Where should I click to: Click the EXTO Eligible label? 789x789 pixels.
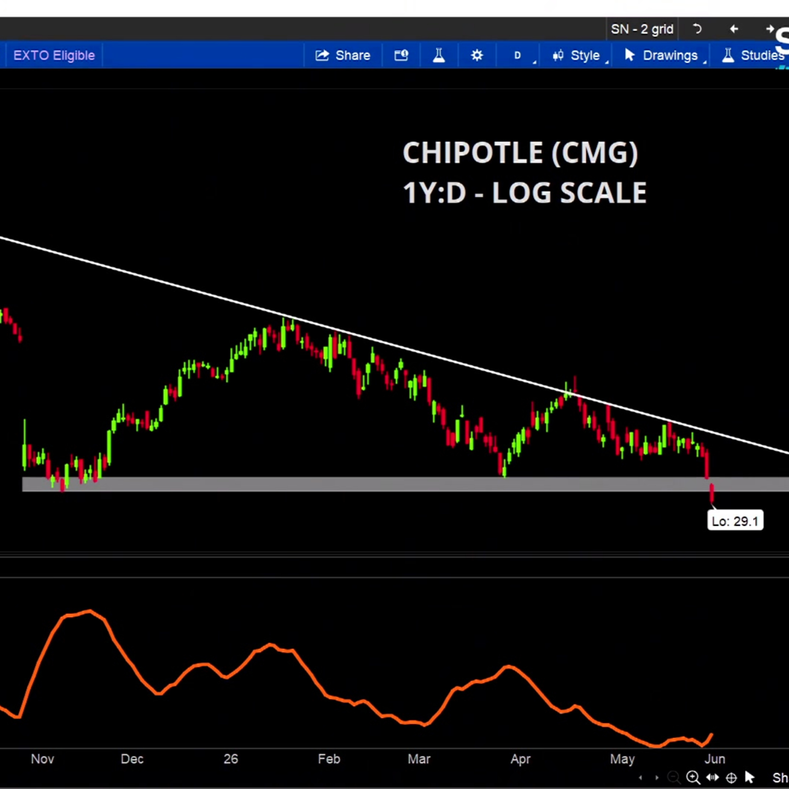click(x=54, y=55)
